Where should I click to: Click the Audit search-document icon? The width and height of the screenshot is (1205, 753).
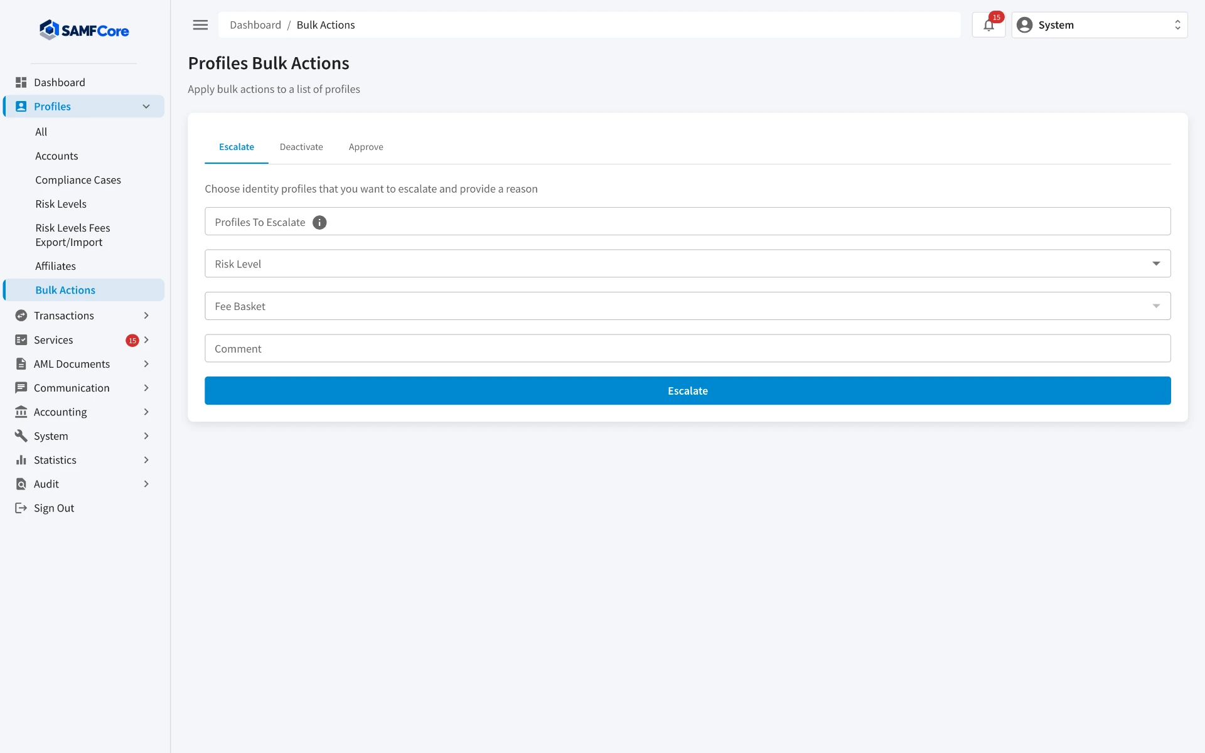(21, 484)
